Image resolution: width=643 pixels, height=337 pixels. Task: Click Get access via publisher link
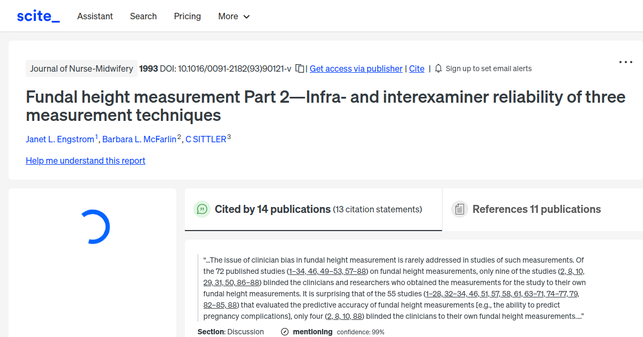coord(356,68)
